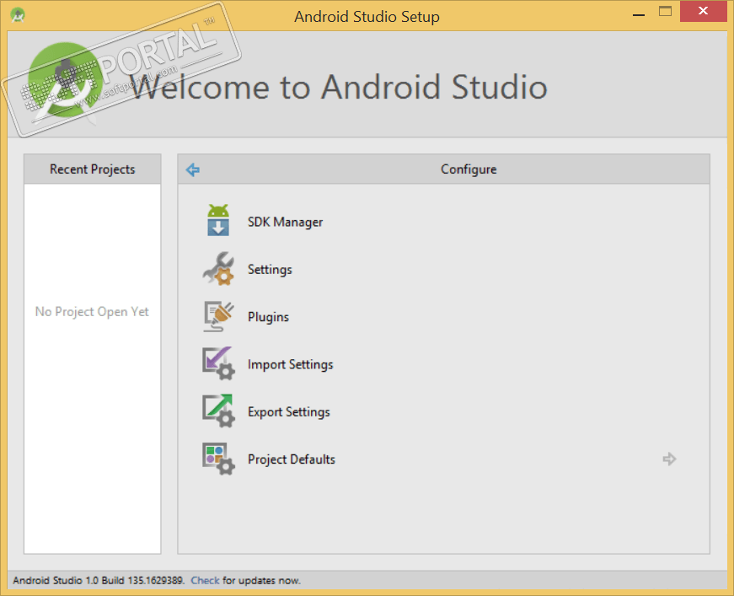Click the Export Settings green arrow icon
734x596 pixels.
[x=218, y=411]
